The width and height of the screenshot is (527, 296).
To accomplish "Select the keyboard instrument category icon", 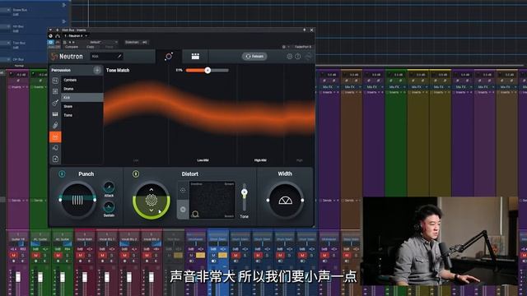I will 55,114.
